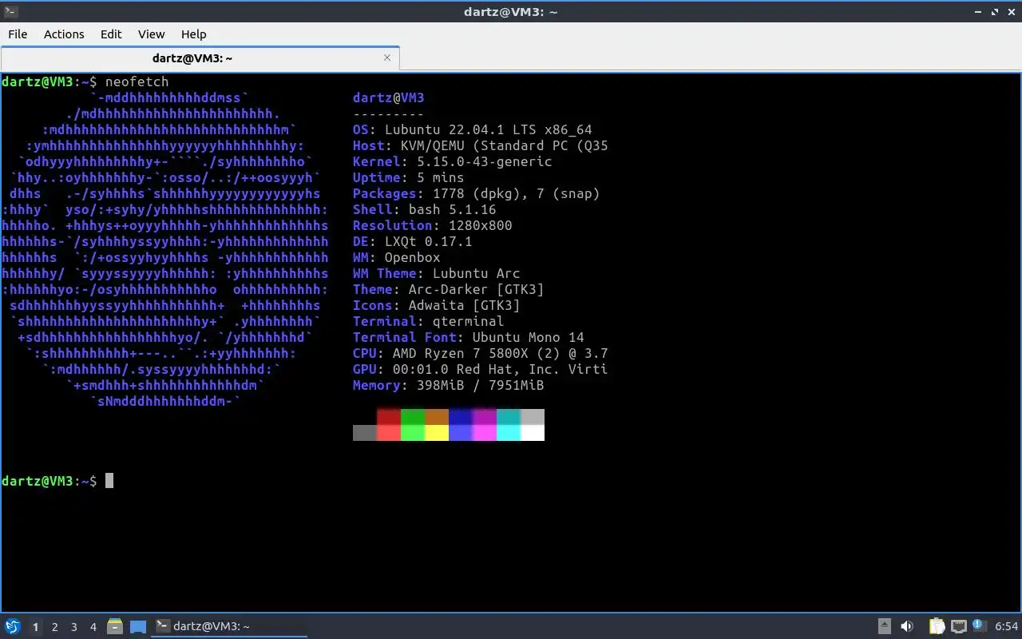
Task: Click the Theme: Arc-Darker line
Action: tap(449, 289)
